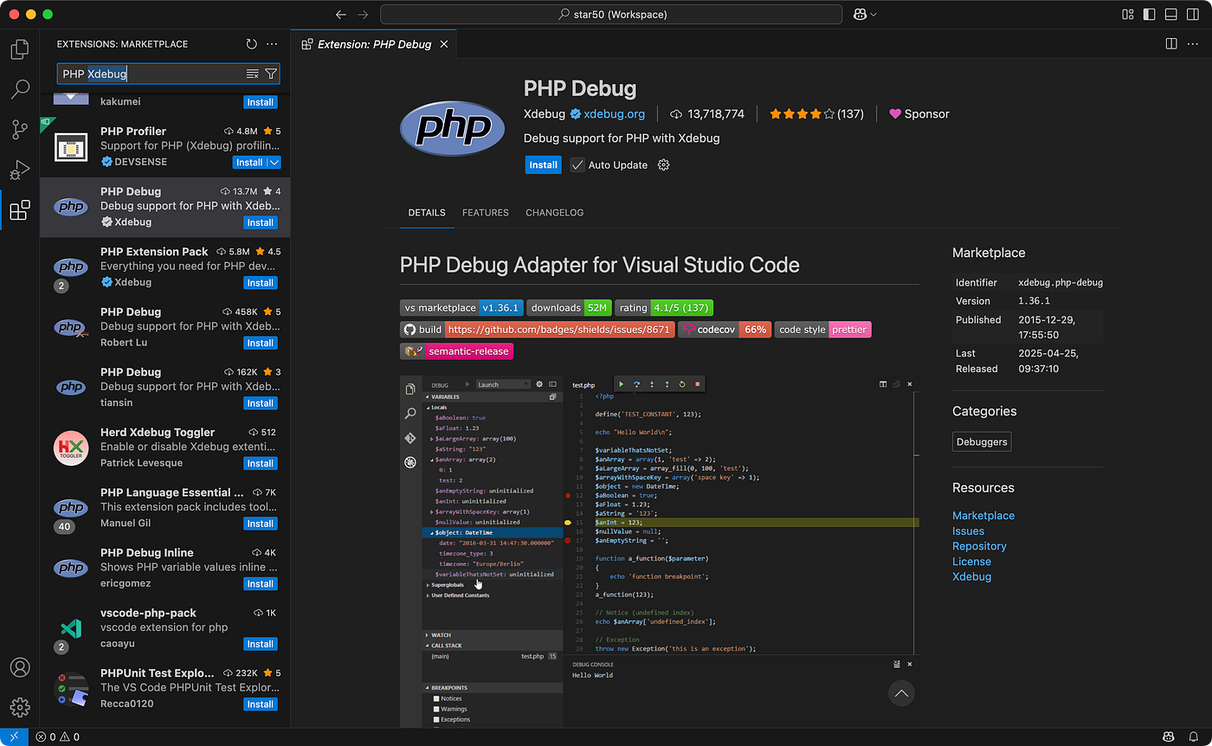The image size is (1212, 746).
Task: Click the Debuggers category tag
Action: pyautogui.click(x=982, y=442)
